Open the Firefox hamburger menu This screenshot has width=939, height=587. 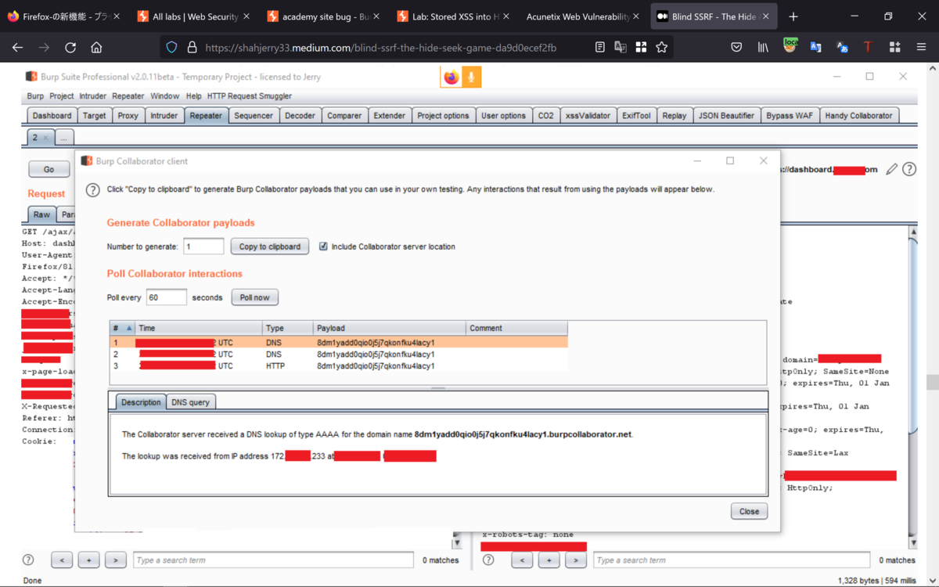pyautogui.click(x=921, y=48)
